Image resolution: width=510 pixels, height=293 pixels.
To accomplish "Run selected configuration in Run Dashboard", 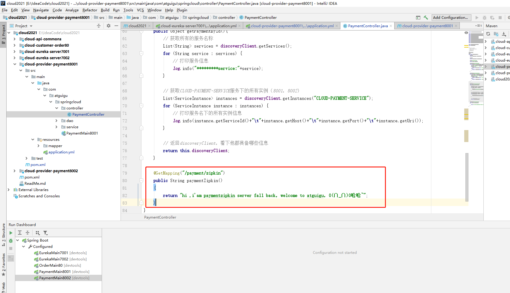I will [x=11, y=233].
